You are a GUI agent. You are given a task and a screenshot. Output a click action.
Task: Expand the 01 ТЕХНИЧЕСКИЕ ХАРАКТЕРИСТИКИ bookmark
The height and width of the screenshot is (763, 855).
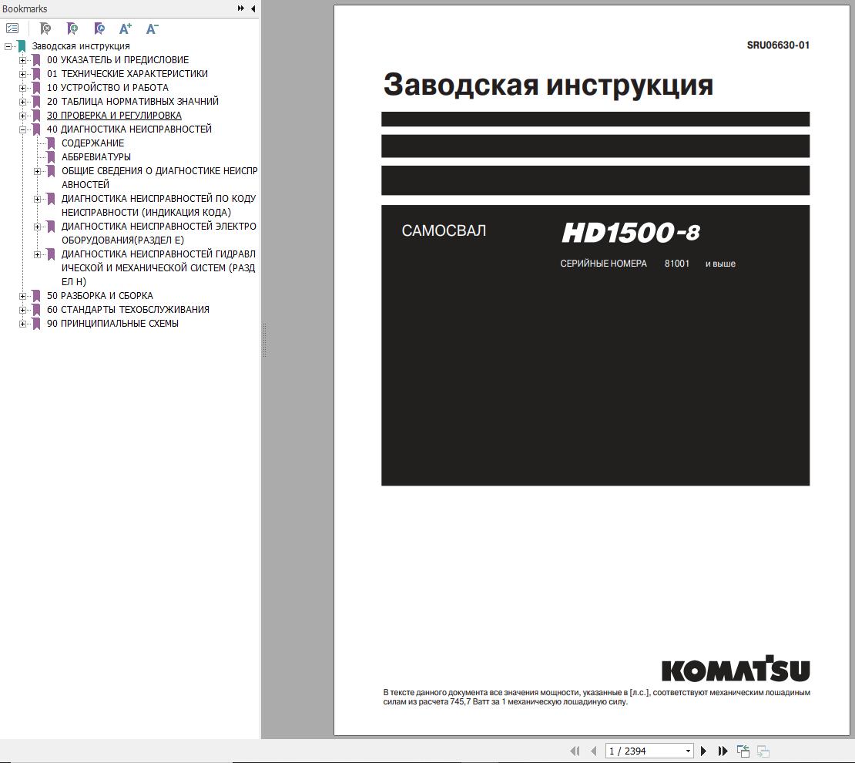pos(22,73)
